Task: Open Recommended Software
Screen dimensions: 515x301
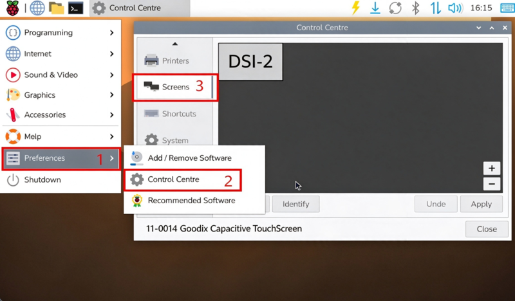Action: coord(194,201)
